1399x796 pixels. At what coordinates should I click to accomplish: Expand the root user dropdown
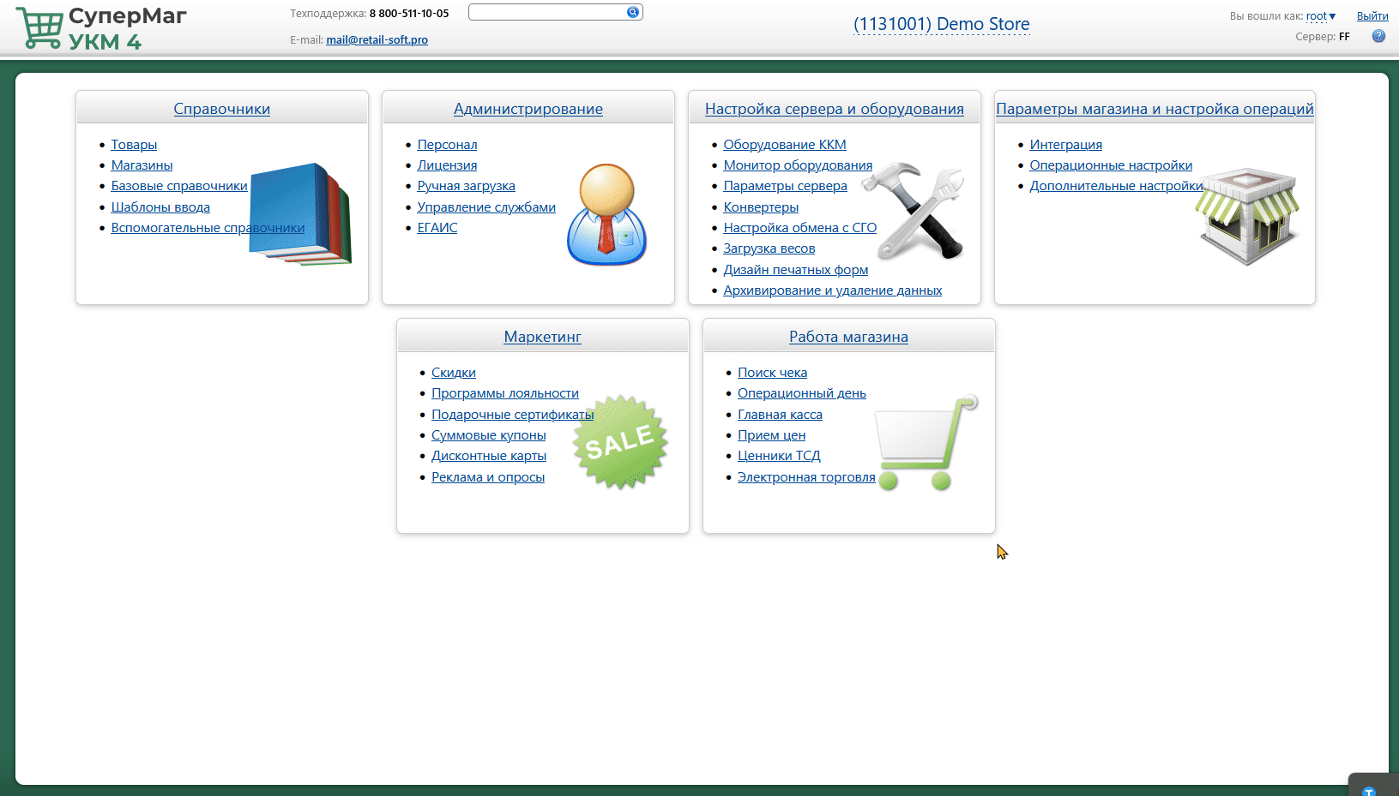tap(1321, 16)
